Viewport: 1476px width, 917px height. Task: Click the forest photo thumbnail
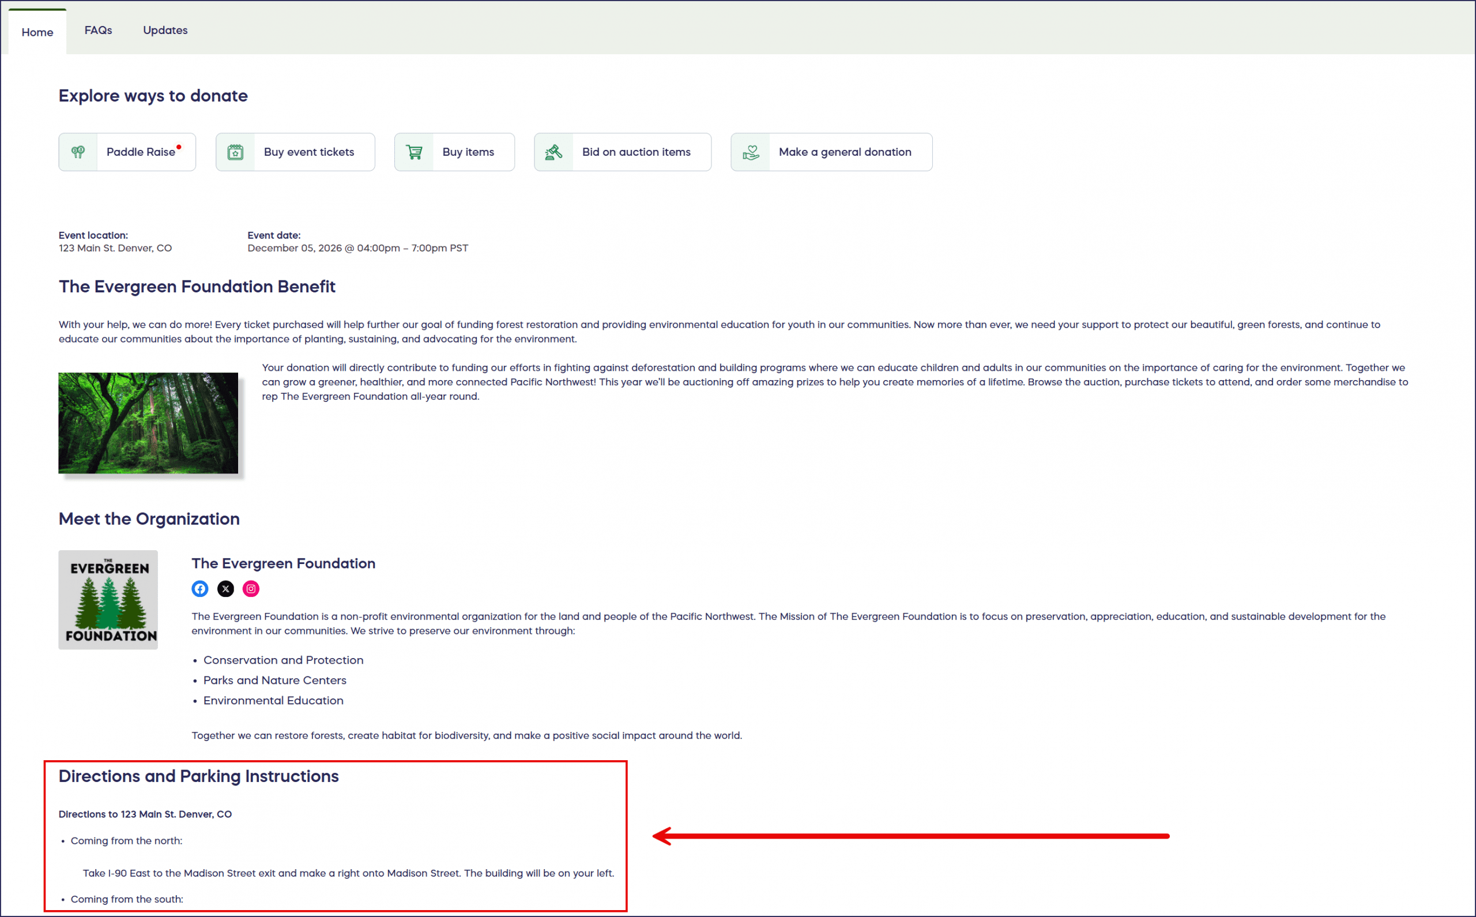click(x=149, y=423)
